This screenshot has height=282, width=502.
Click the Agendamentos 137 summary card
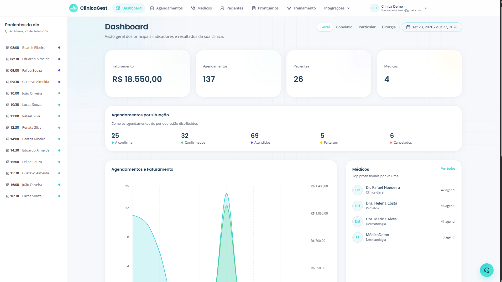coord(238,74)
